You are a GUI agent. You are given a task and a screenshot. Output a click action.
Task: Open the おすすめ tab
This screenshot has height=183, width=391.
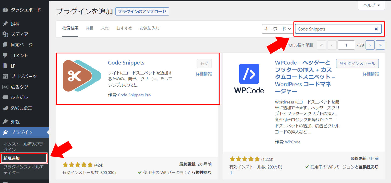124,28
